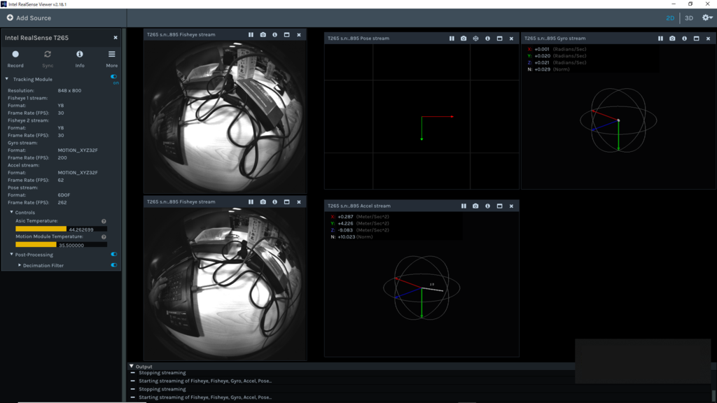Screen dimensions: 717x403
Task: Toggle the Decimation Filter switch
Action: tap(114, 265)
